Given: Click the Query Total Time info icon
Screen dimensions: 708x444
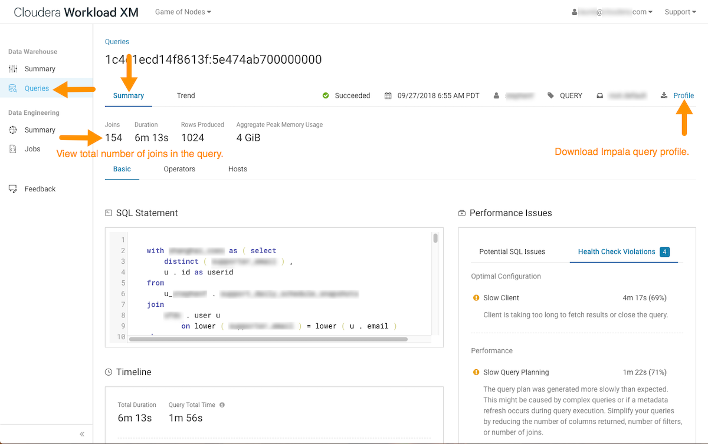Looking at the screenshot, I should 222,405.
